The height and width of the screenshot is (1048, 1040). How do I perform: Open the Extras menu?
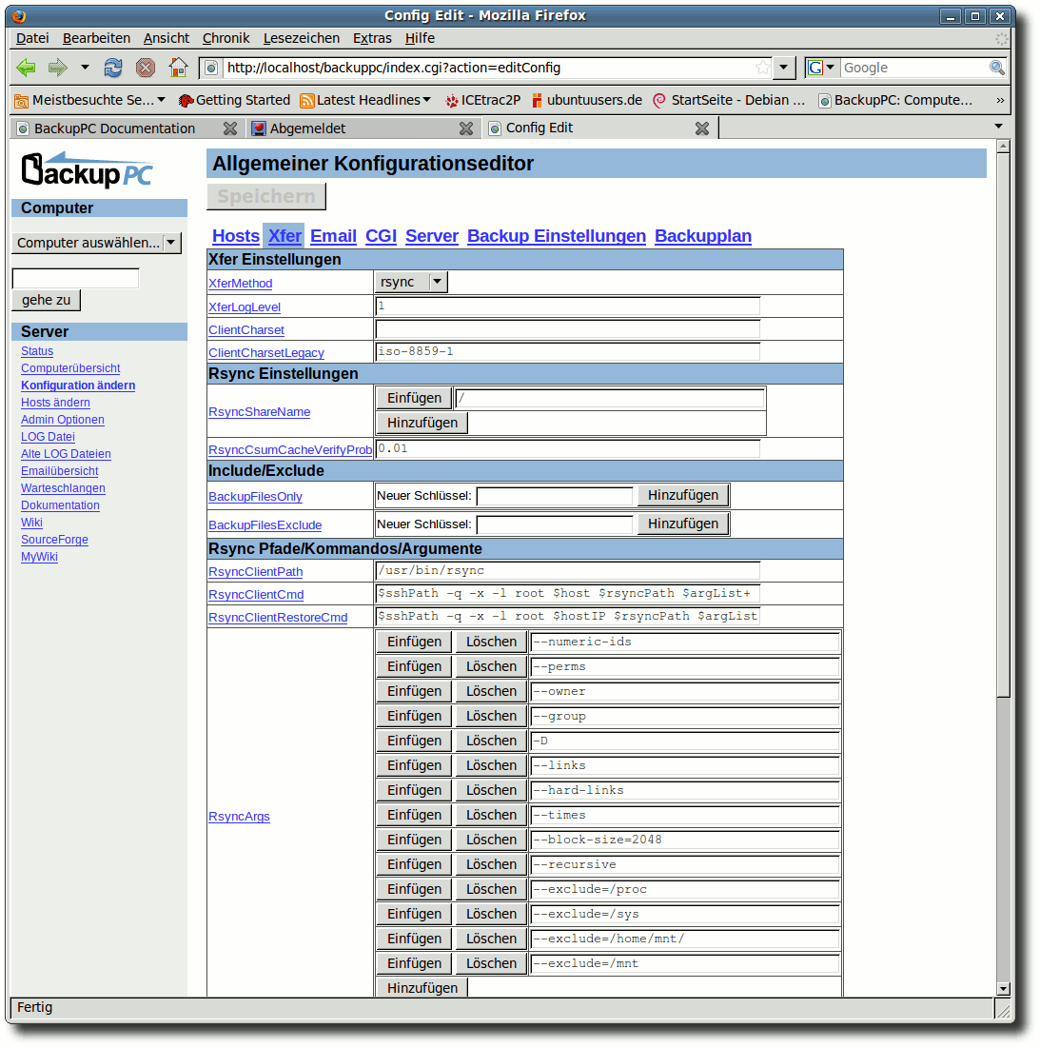pyautogui.click(x=372, y=38)
